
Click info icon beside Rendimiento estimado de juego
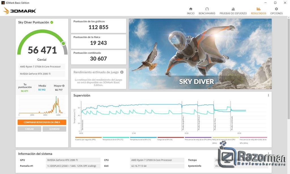(x=122, y=72)
